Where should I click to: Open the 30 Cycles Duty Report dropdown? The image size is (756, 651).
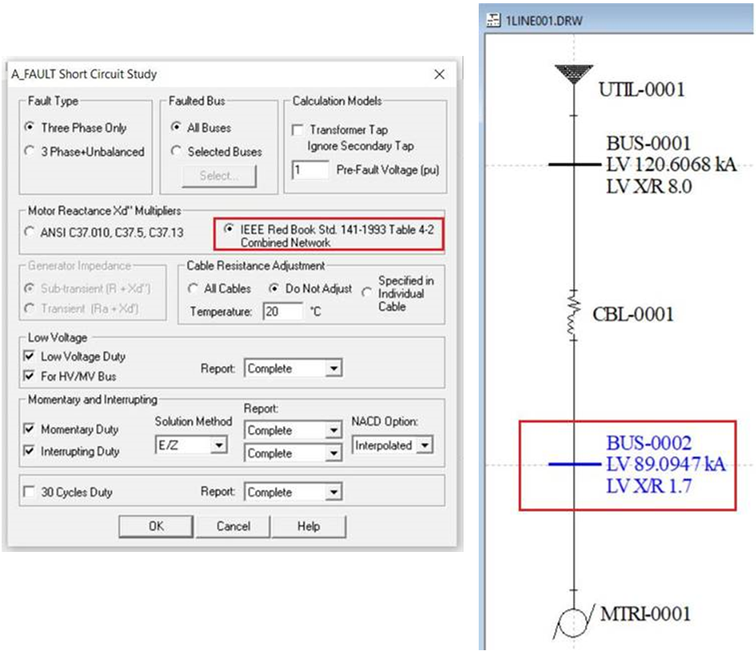point(334,493)
